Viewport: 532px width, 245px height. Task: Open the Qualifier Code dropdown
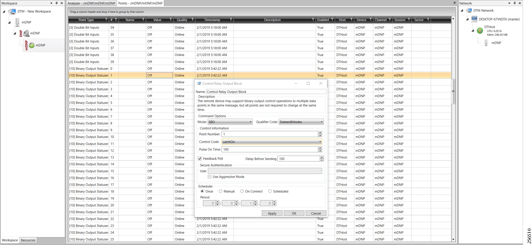pyautogui.click(x=322, y=122)
